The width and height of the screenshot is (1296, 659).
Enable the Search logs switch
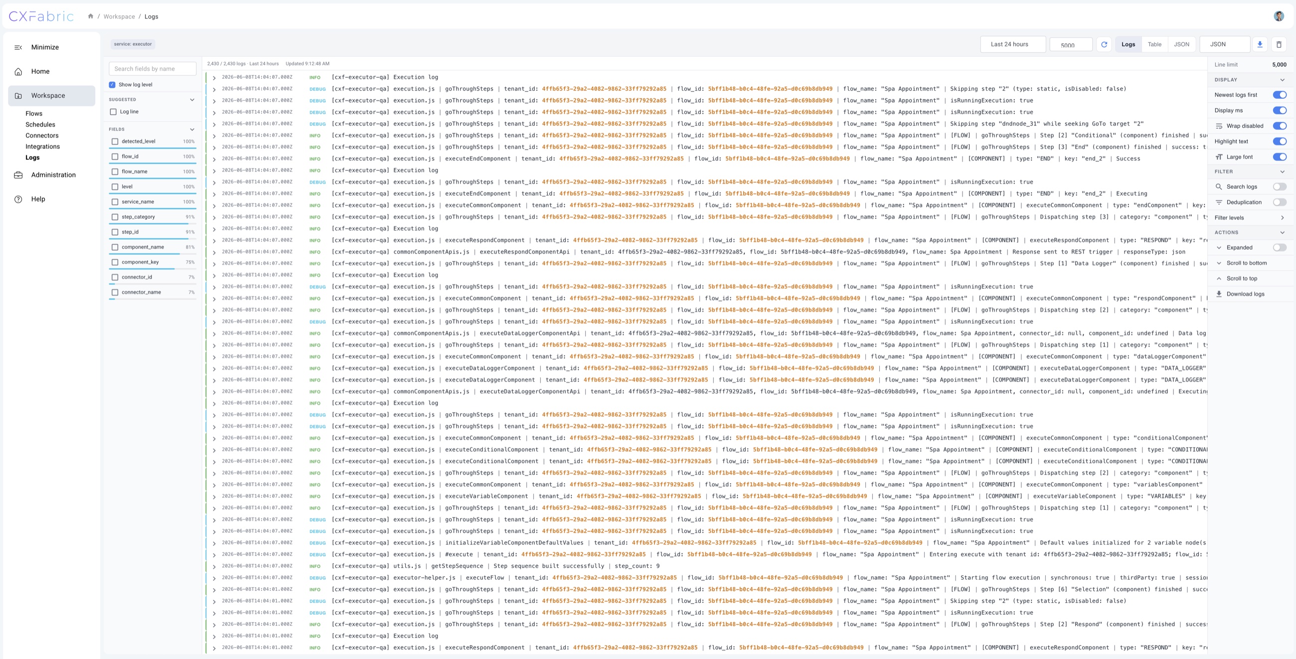point(1280,186)
